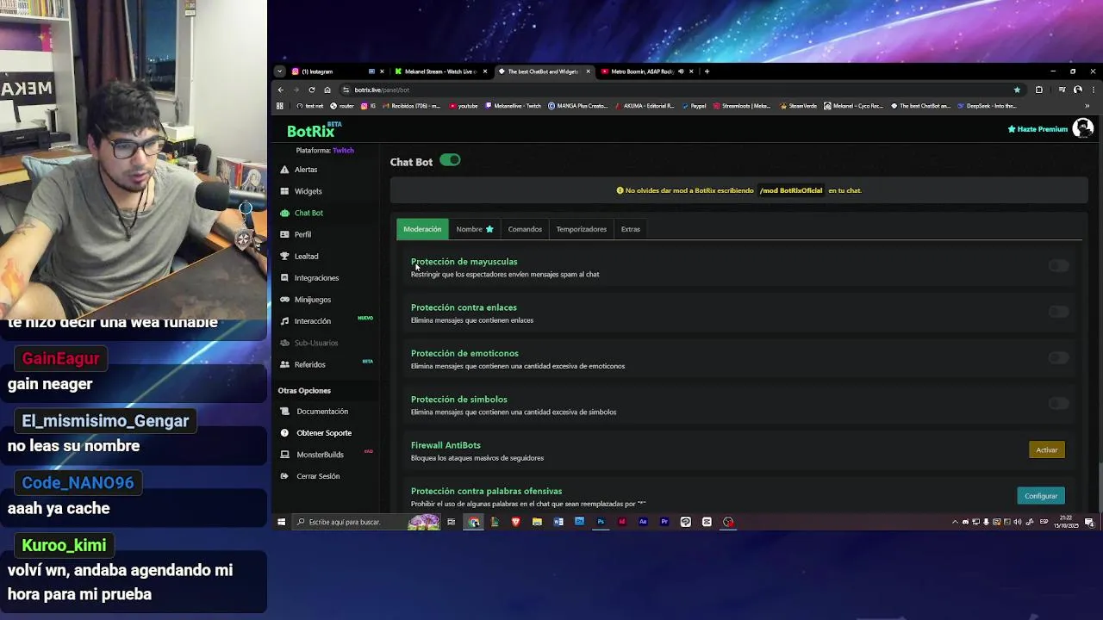This screenshot has height=620, width=1103.
Task: Open Word from the taskbar
Action: pos(558,522)
